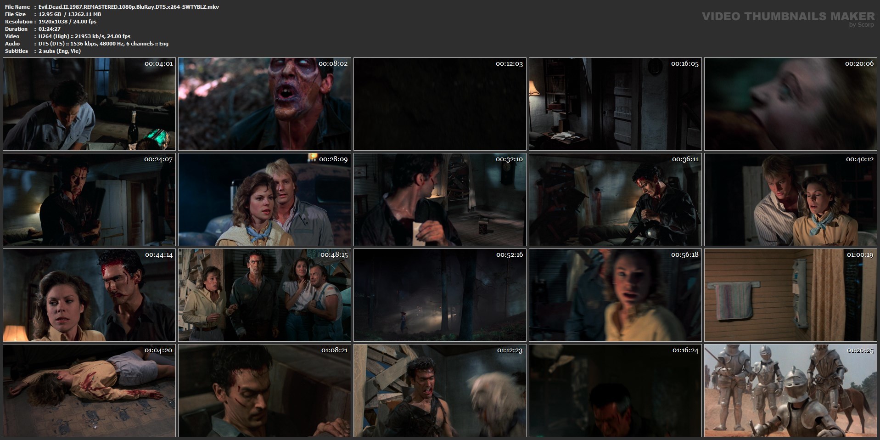Viewport: 880px width, 440px height.
Task: Click the file size value 12.95 GB
Action: [50, 14]
